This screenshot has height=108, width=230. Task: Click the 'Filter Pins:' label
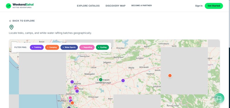tap(21, 47)
